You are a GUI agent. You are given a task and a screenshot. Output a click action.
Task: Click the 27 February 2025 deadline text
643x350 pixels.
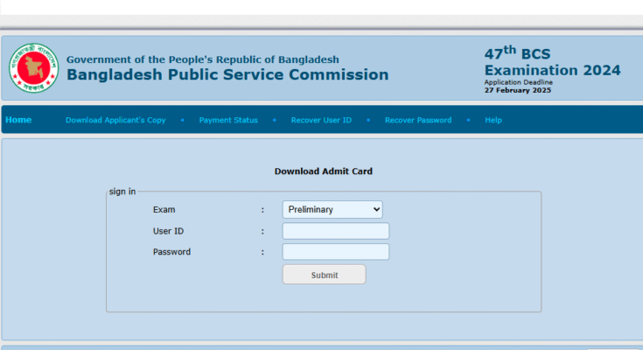tap(518, 90)
